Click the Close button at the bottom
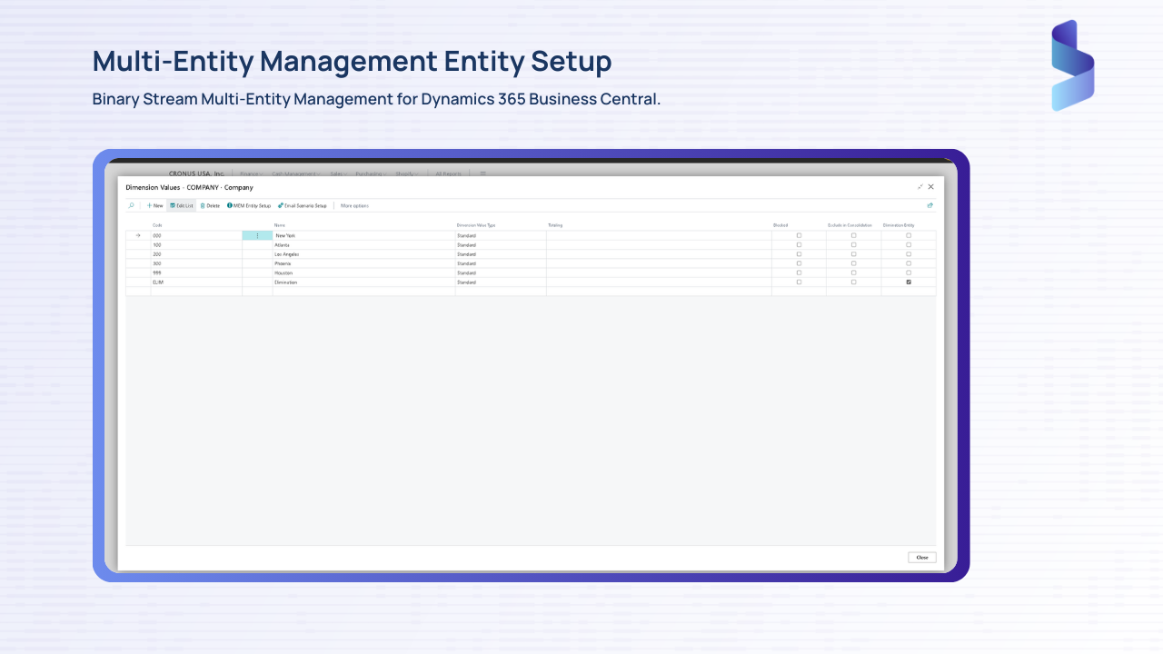1163x654 pixels. [x=921, y=557]
